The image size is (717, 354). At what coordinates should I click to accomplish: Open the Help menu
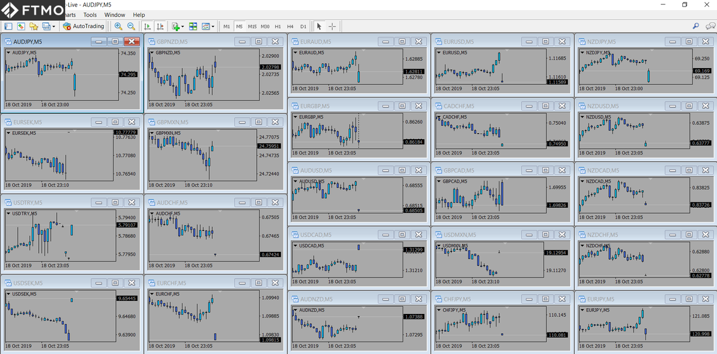click(x=139, y=14)
